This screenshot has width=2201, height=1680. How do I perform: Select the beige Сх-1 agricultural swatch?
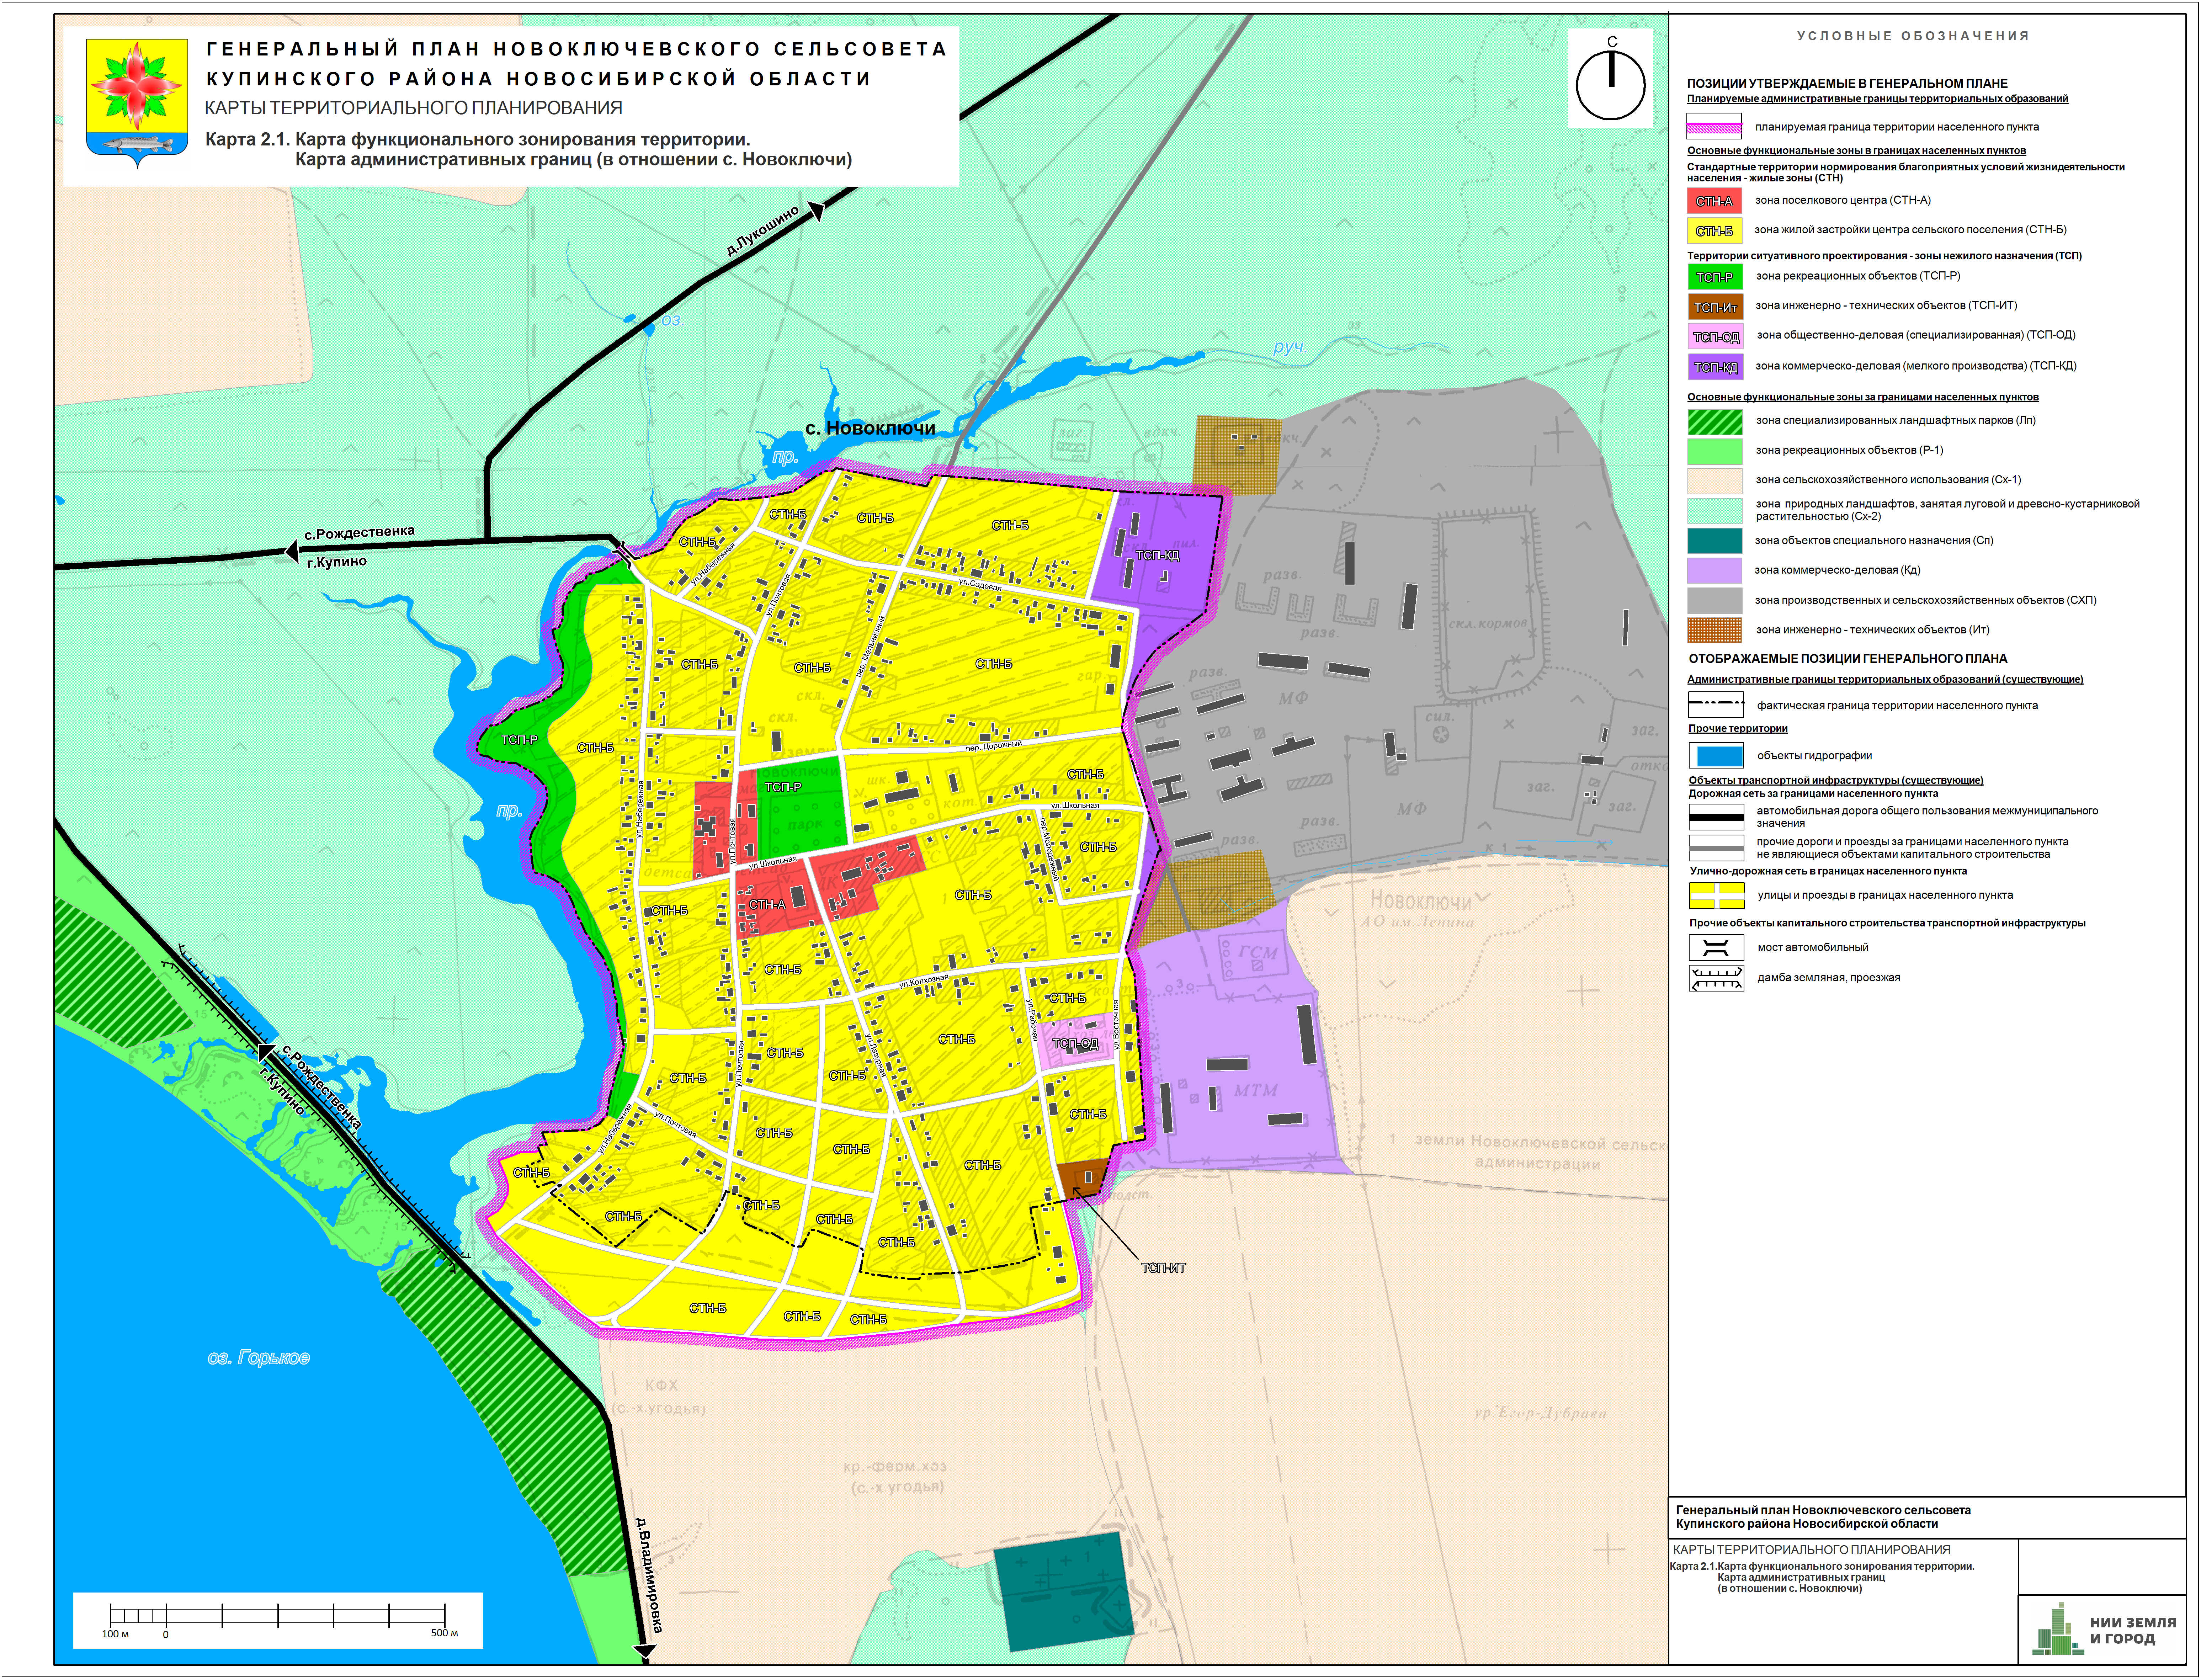(x=1715, y=481)
